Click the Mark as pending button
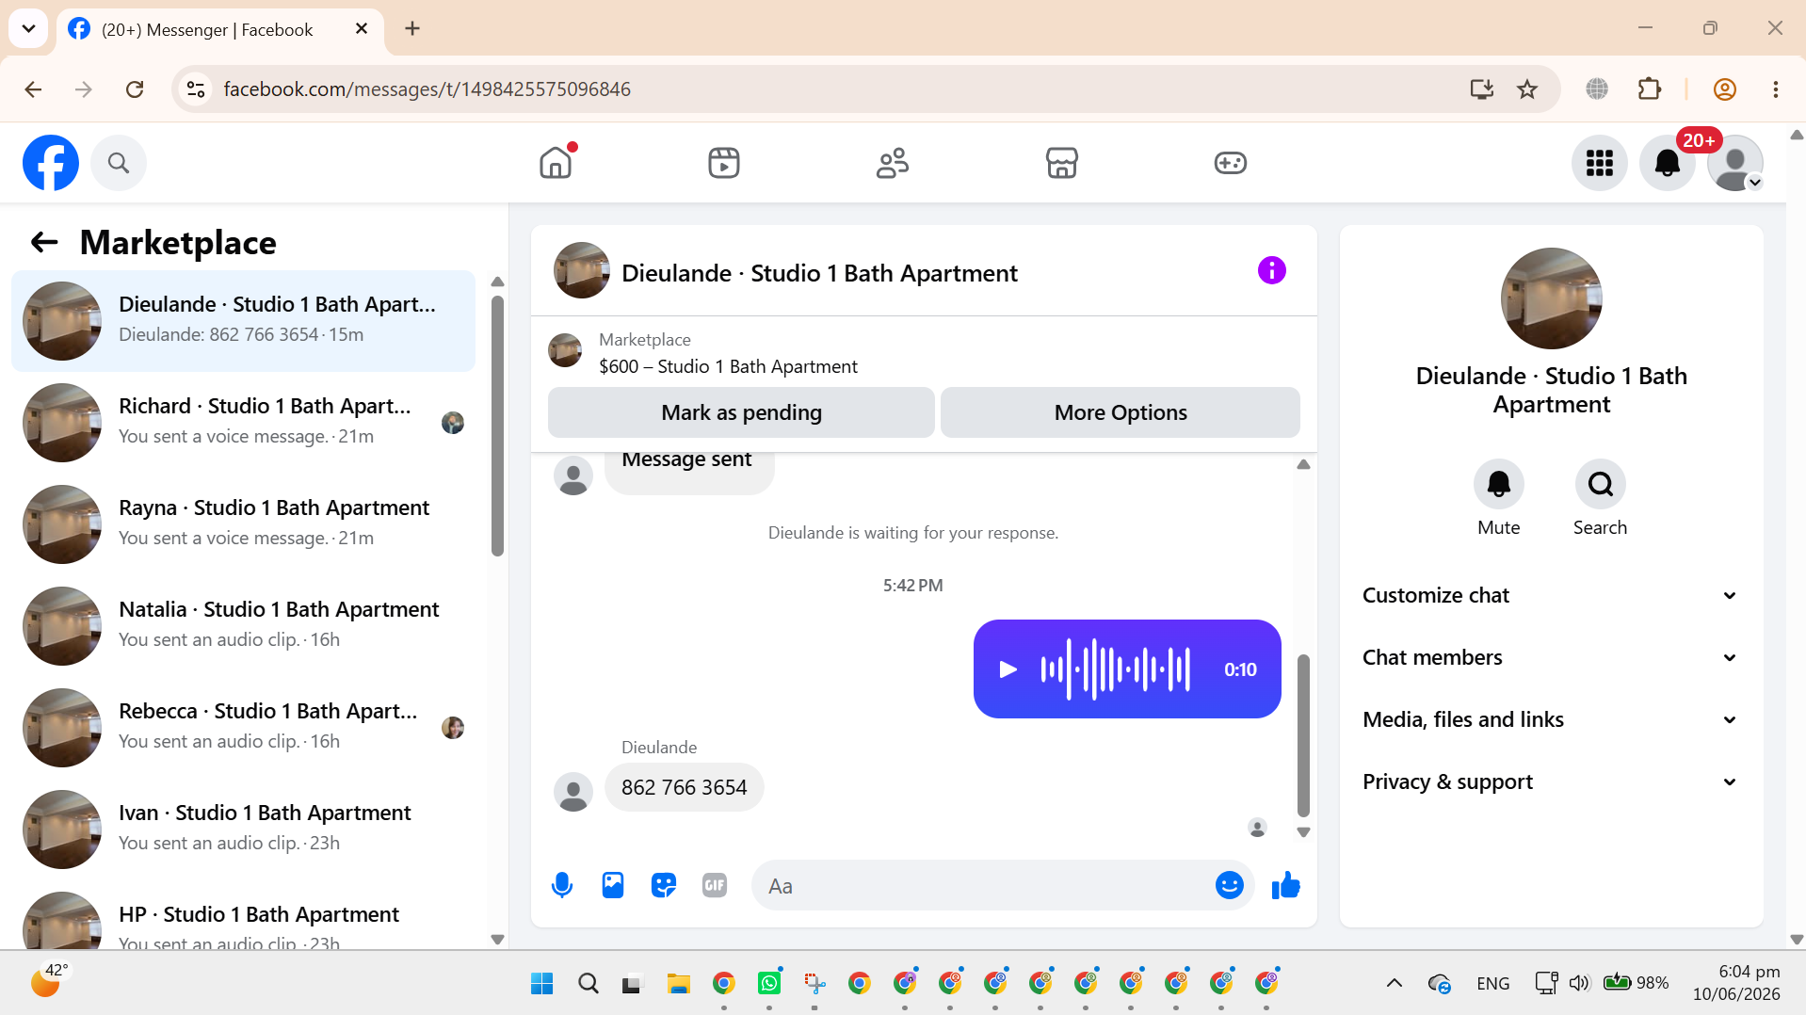 click(x=741, y=412)
